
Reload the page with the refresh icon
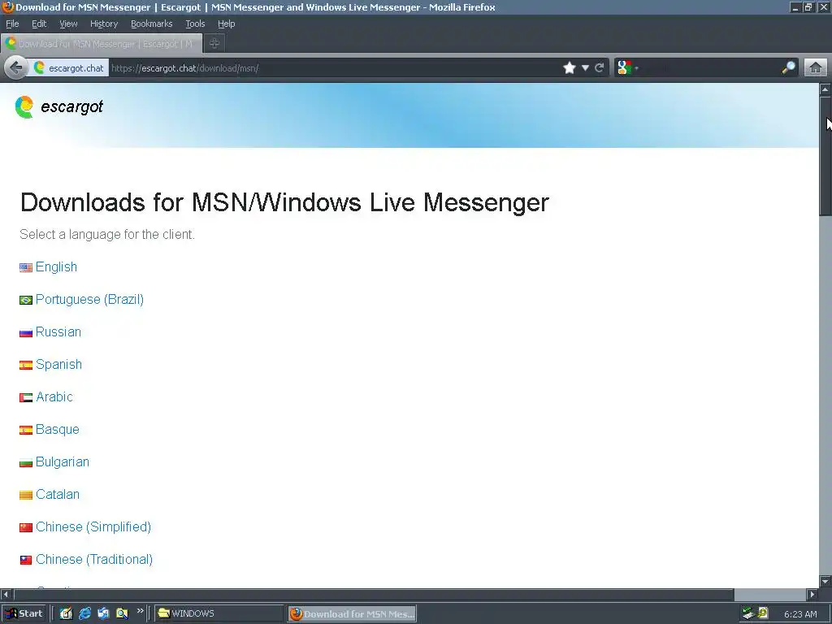[600, 68]
